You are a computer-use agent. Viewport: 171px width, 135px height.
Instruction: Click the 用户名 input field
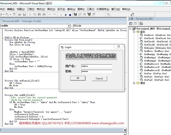[x=96, y=66]
